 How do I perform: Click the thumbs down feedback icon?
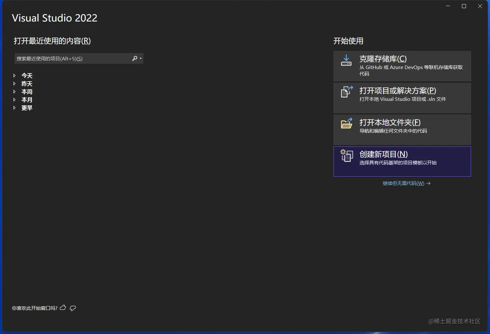(x=73, y=308)
